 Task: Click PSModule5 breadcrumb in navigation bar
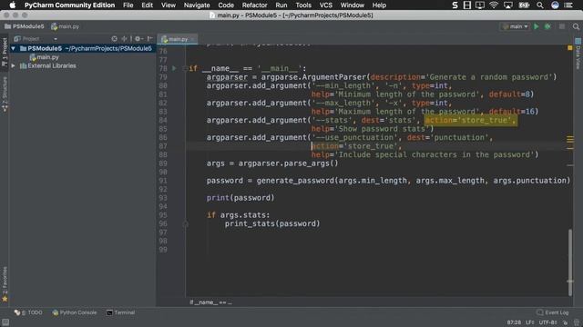[25, 26]
